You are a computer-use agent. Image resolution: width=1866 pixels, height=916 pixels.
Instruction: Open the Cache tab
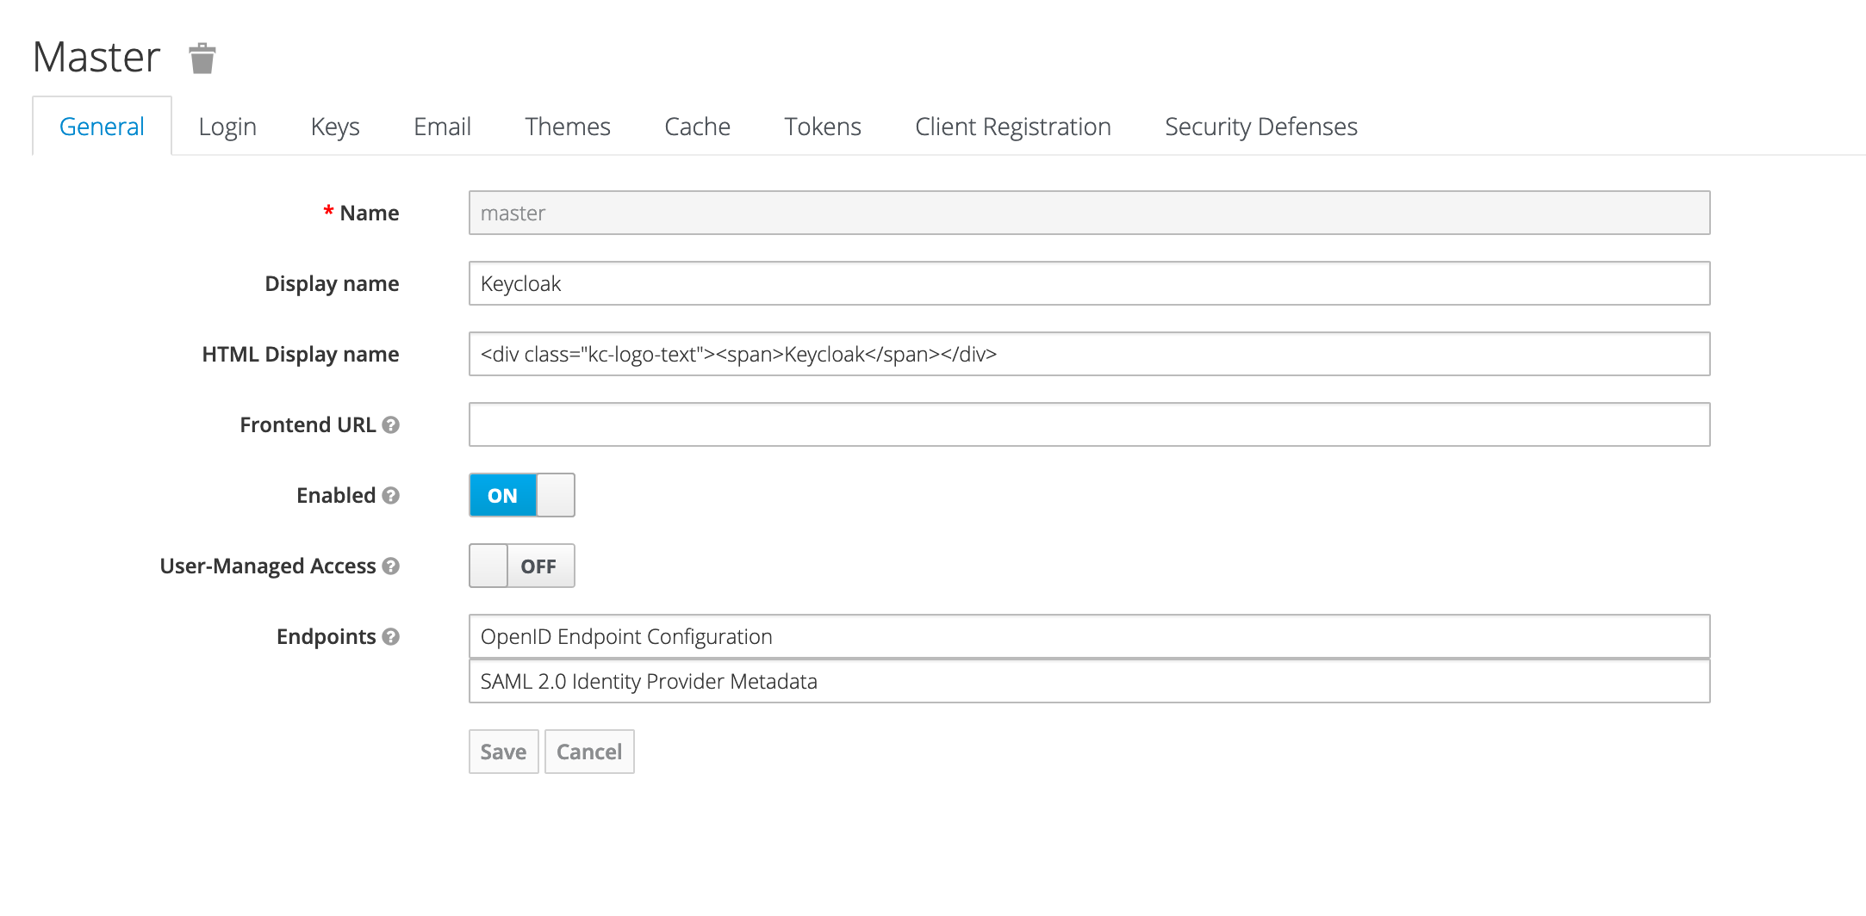pyautogui.click(x=697, y=127)
